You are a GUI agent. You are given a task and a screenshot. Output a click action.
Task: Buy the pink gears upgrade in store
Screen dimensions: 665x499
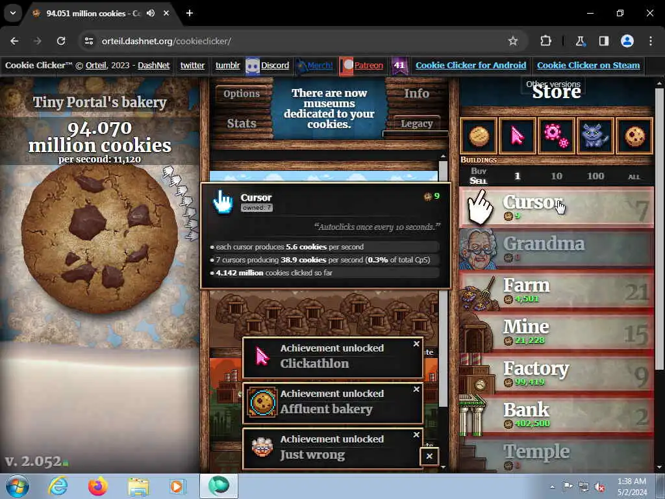pyautogui.click(x=557, y=136)
